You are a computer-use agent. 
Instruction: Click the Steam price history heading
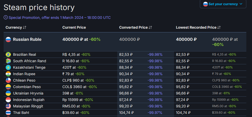[39, 7]
